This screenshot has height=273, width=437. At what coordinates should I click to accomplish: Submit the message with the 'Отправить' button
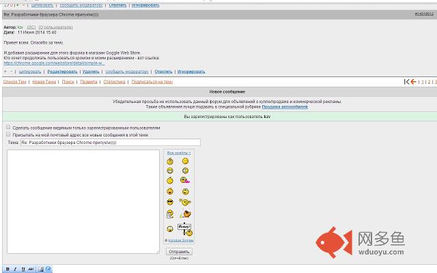179,252
